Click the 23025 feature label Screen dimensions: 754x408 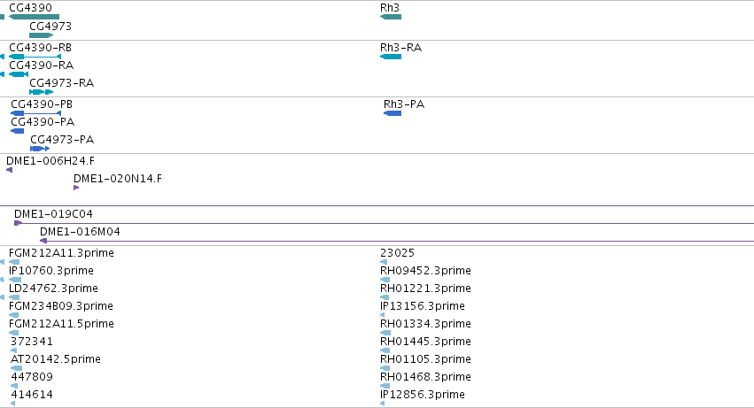[x=397, y=253]
